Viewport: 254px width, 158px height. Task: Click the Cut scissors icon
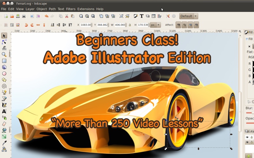[x=67, y=16]
